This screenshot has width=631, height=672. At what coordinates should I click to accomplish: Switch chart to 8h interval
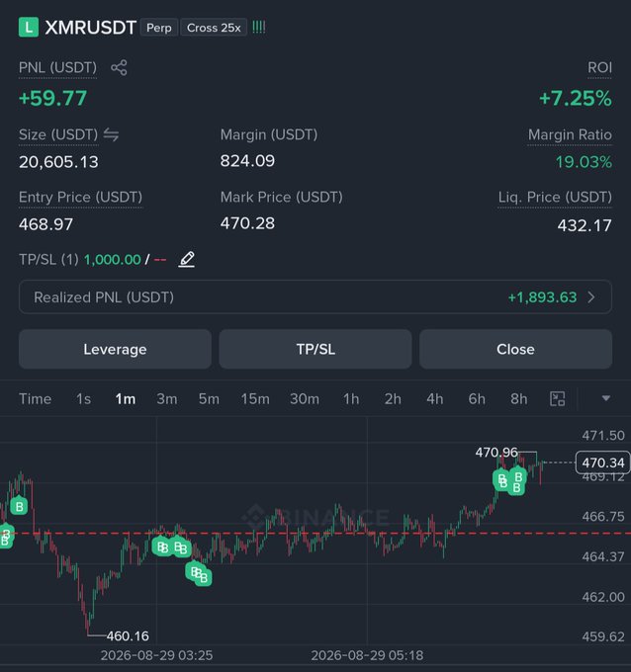pyautogui.click(x=518, y=399)
